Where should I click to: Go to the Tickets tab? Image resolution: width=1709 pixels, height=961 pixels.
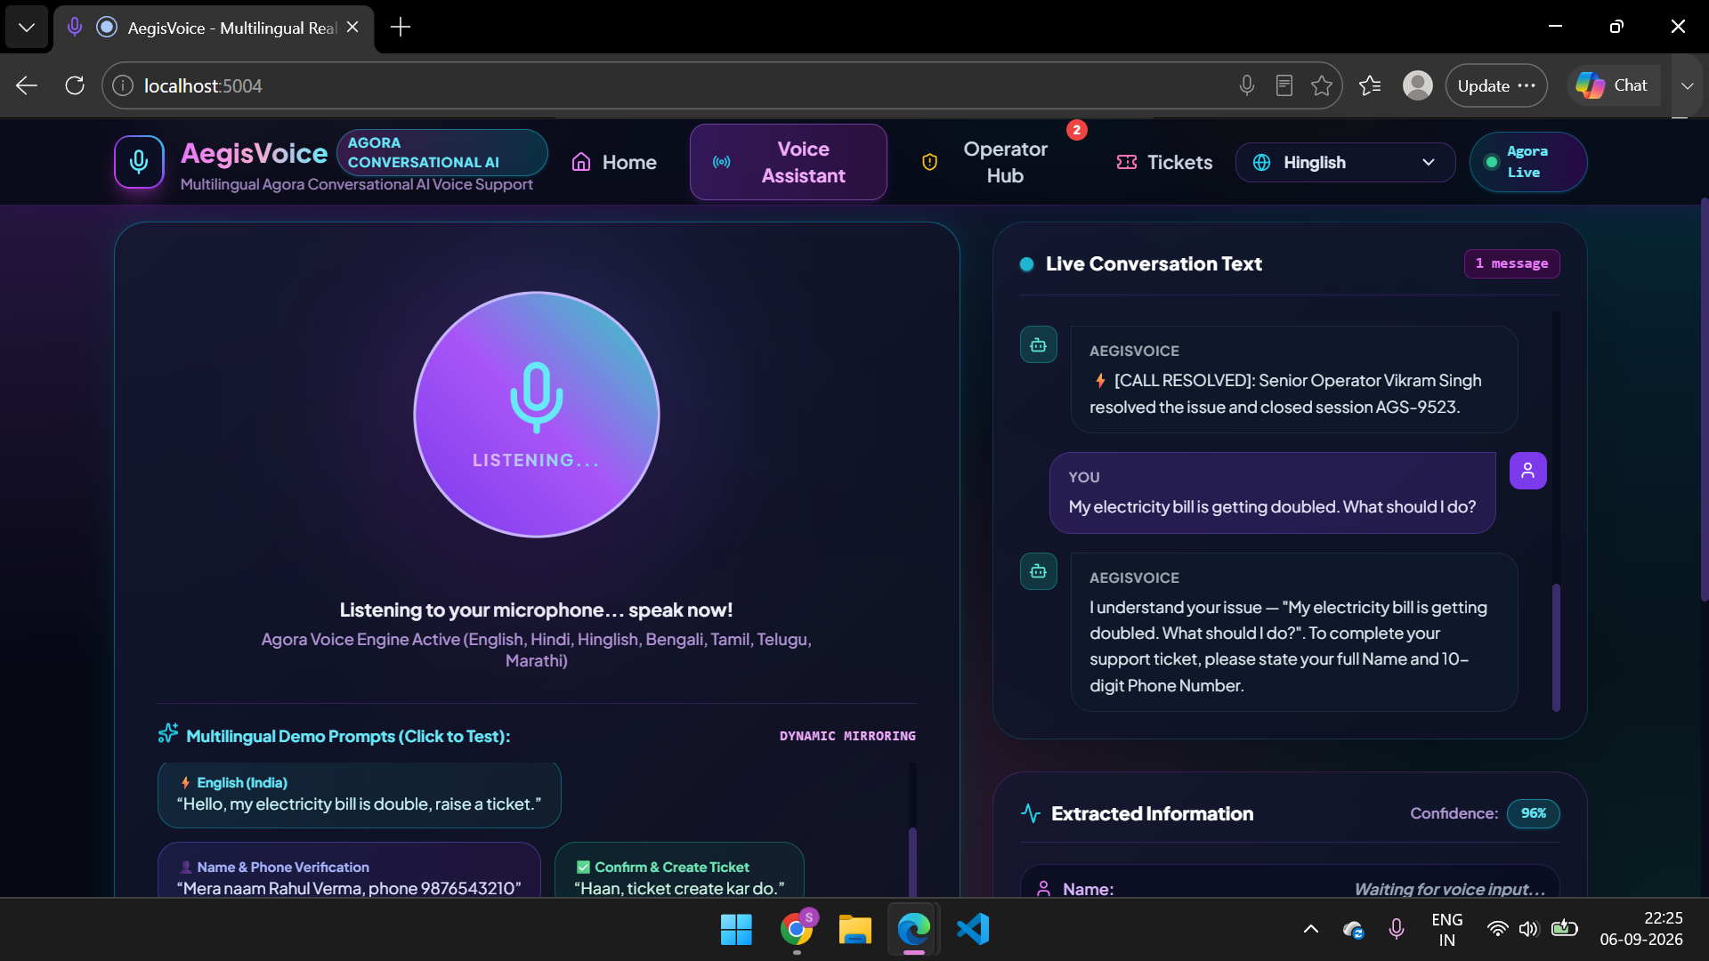[x=1164, y=162]
